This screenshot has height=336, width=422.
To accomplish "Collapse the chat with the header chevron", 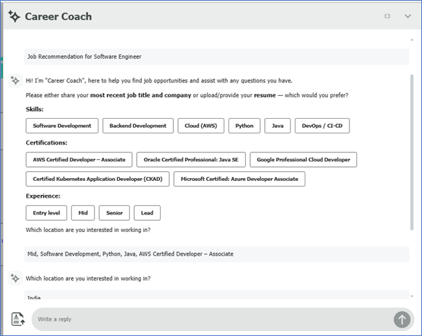I will pyautogui.click(x=408, y=16).
